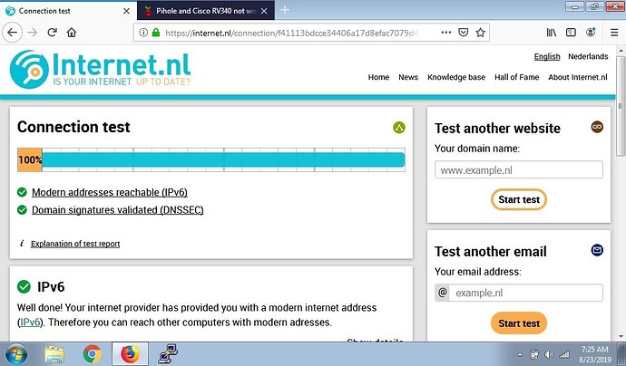The height and width of the screenshot is (366, 626).
Task: Launch Chrome from the taskbar
Action: pos(93,354)
